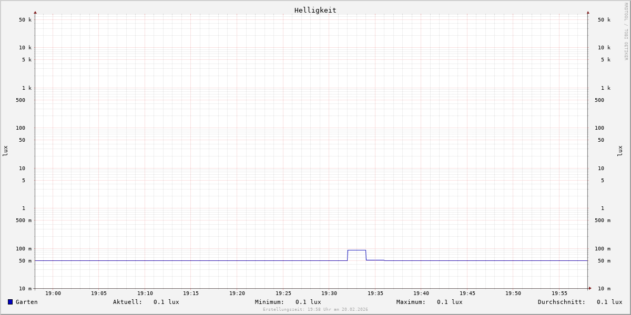Click the 19:30 time axis label

click(x=329, y=293)
